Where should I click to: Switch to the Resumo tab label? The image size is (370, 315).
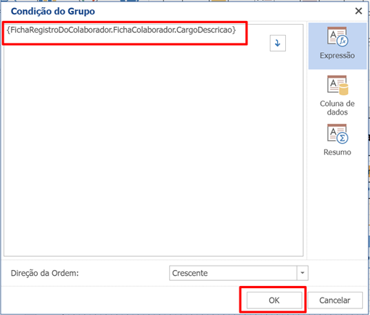tap(337, 152)
